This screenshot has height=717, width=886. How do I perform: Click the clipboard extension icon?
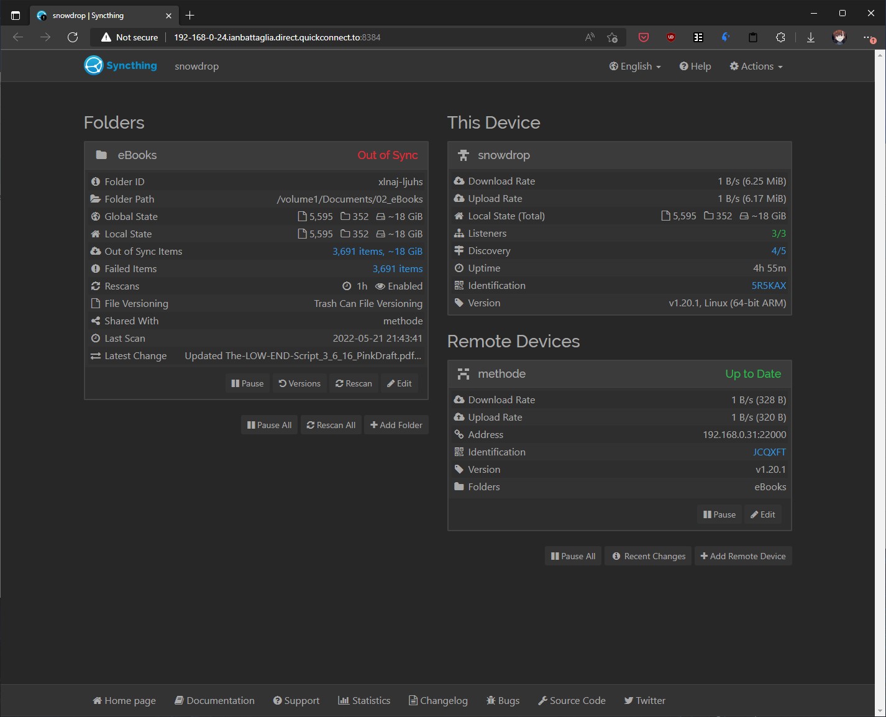(753, 37)
